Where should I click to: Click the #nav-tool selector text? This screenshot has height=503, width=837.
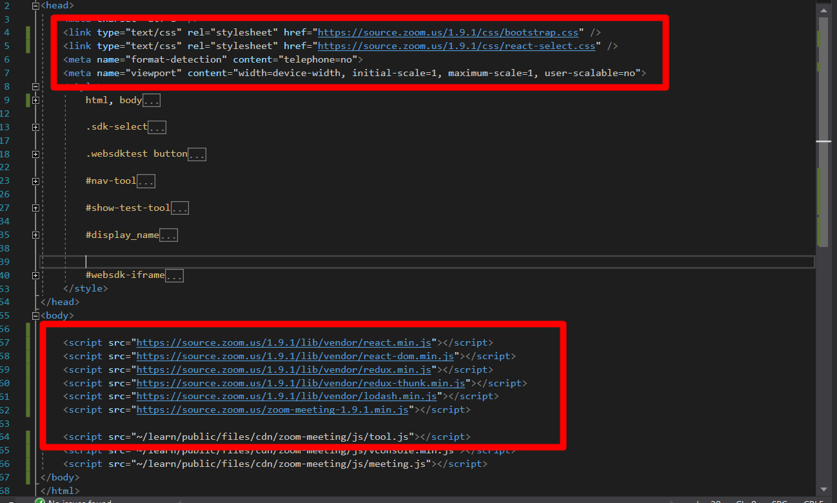[111, 181]
